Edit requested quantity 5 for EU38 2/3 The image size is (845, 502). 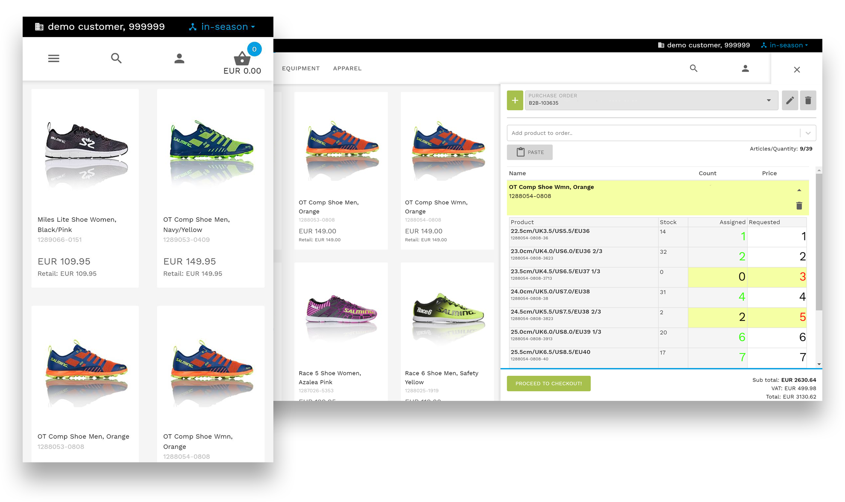tap(777, 317)
